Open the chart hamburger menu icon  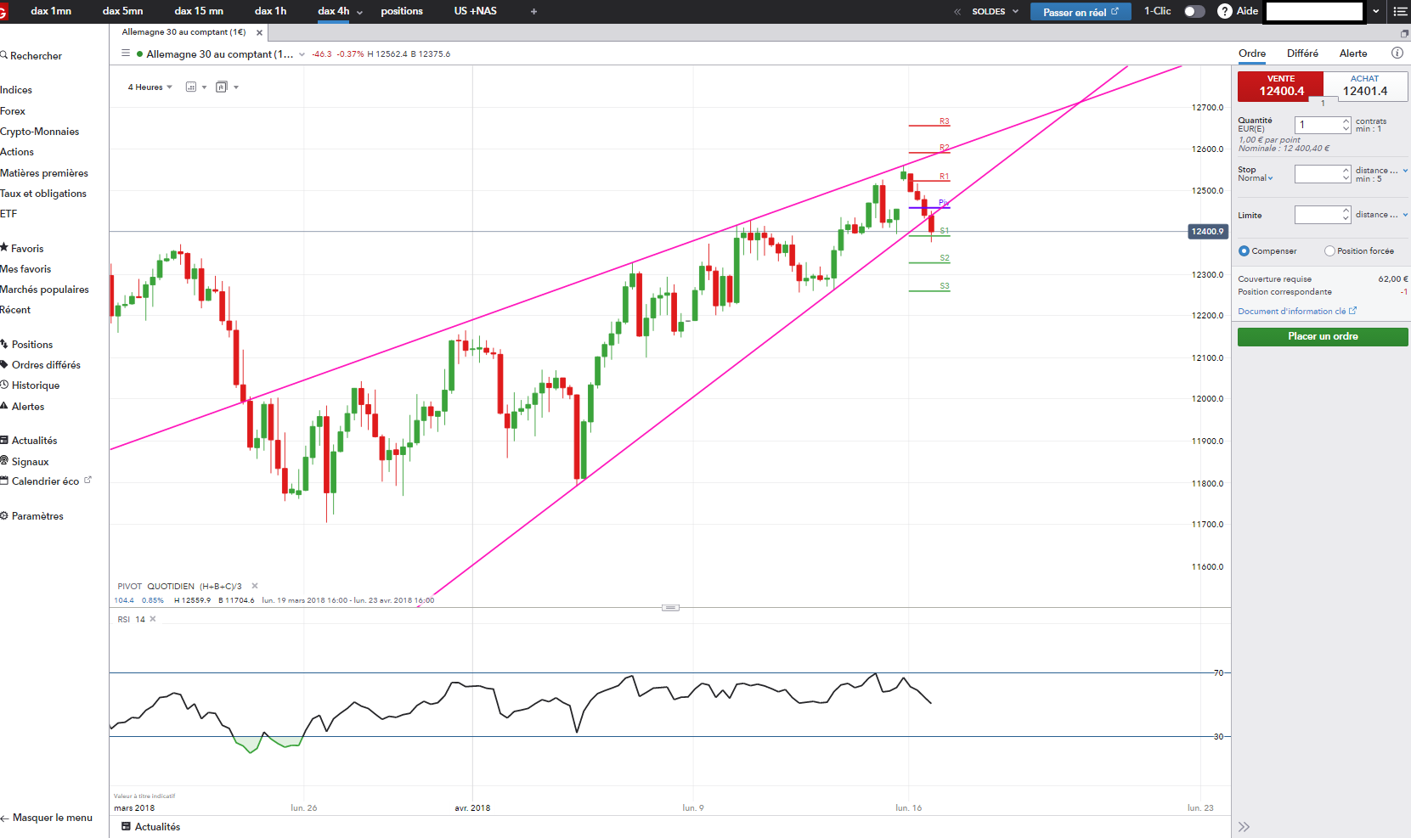click(x=126, y=53)
